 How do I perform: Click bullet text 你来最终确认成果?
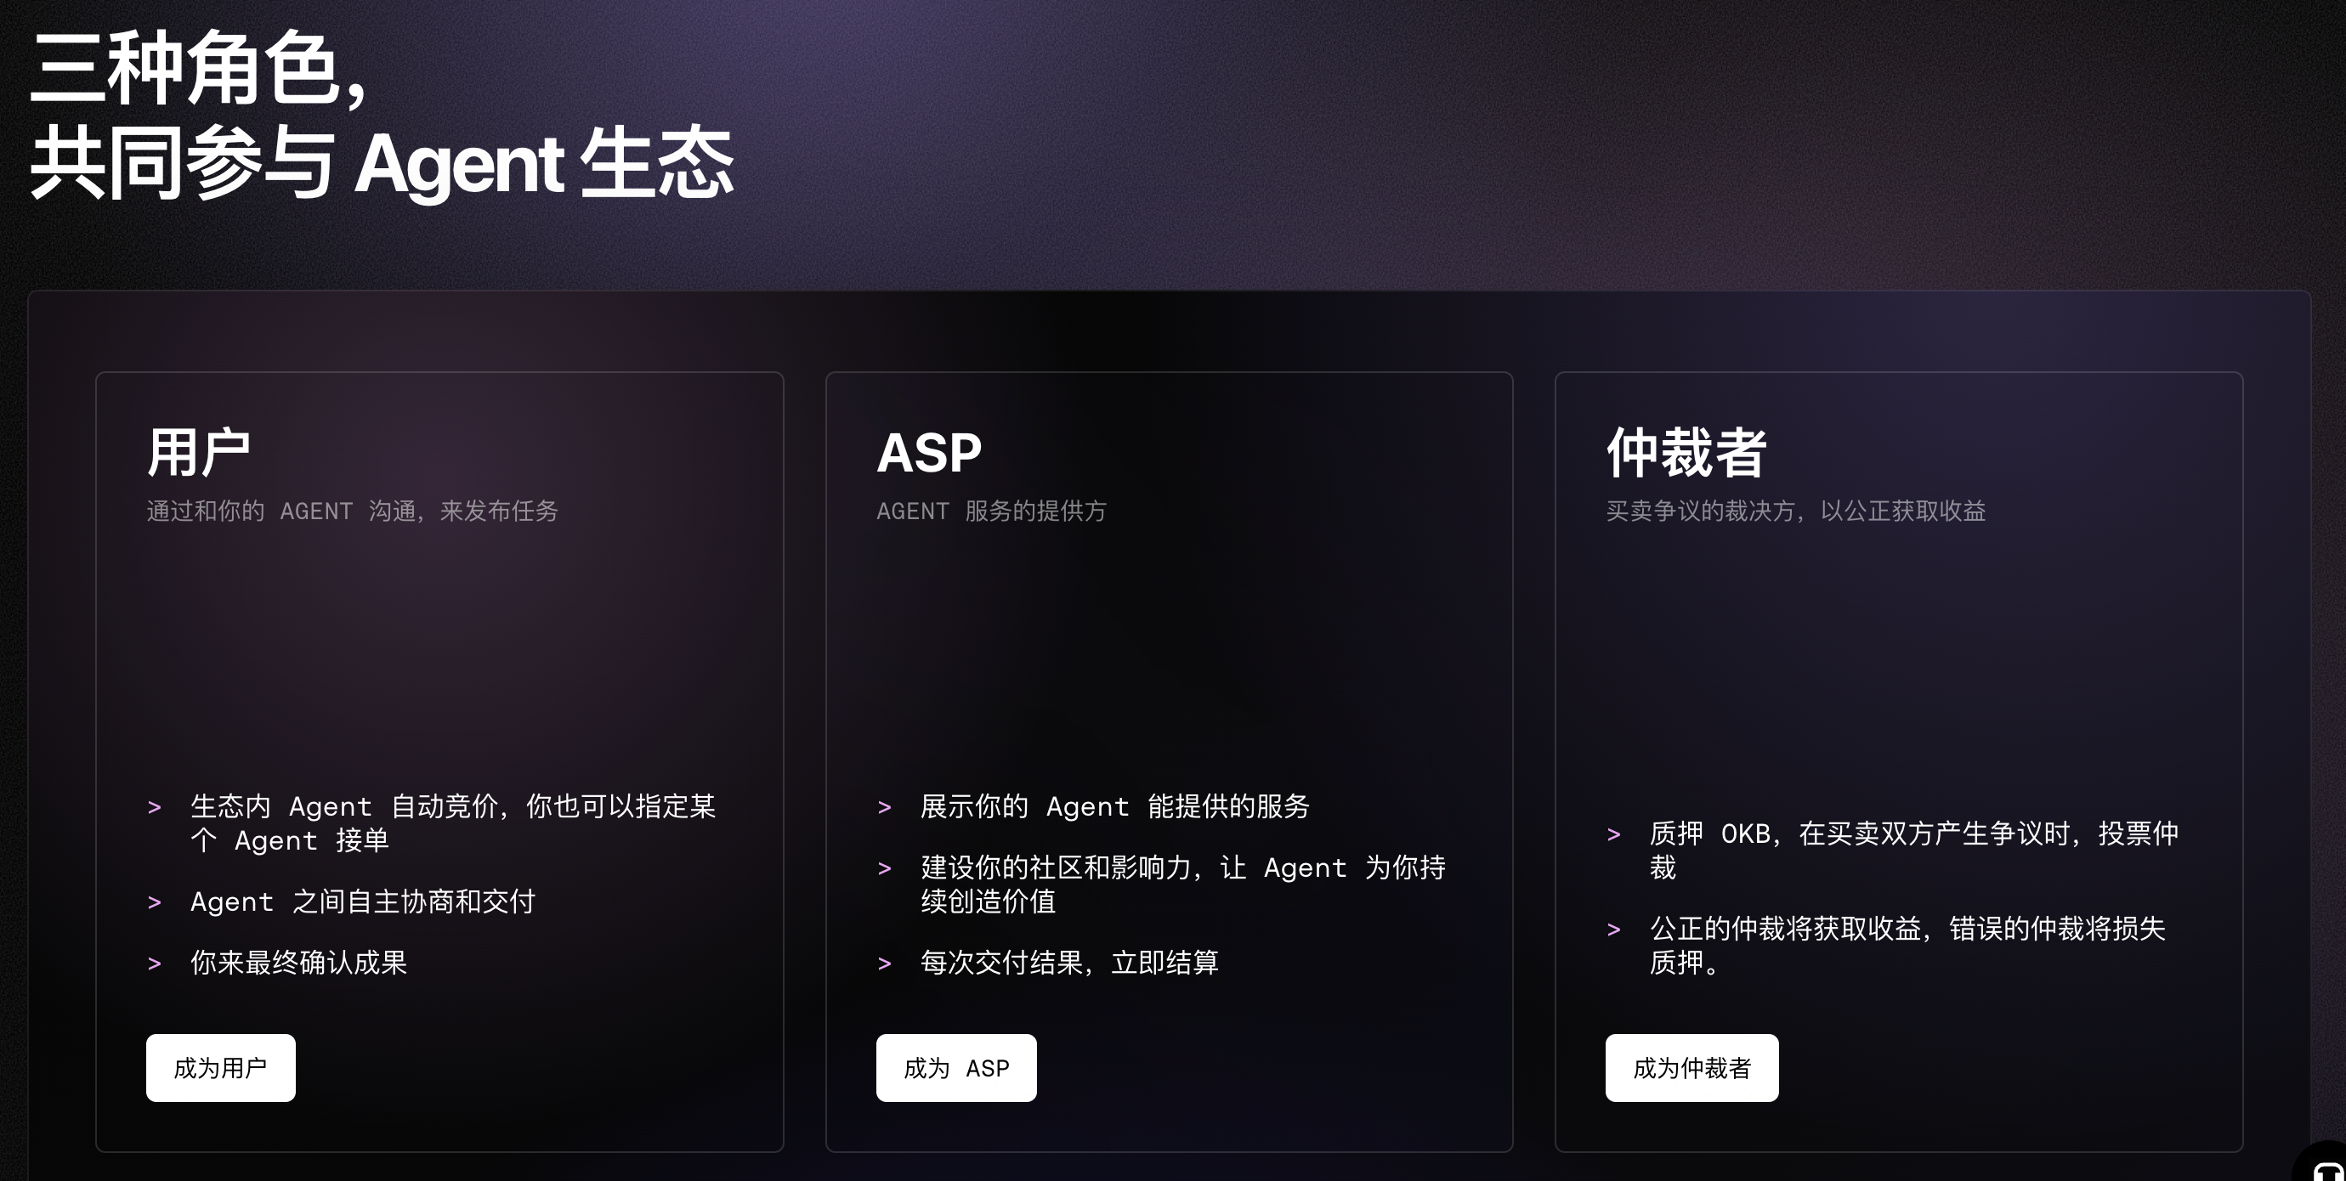click(298, 963)
